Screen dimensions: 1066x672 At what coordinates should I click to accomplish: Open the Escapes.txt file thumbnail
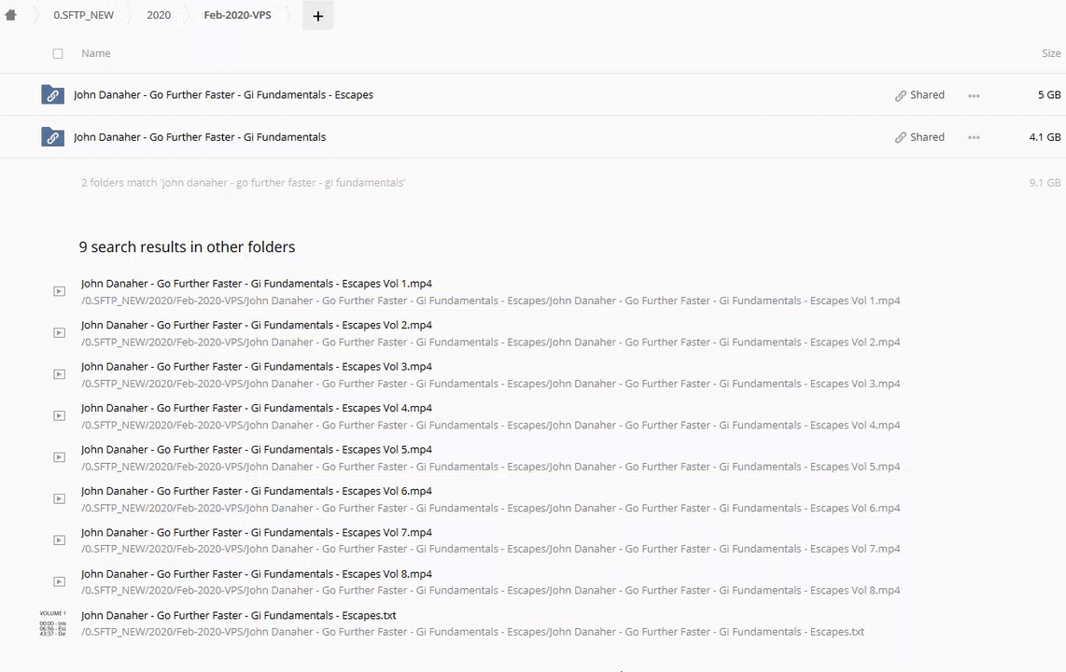(x=53, y=623)
